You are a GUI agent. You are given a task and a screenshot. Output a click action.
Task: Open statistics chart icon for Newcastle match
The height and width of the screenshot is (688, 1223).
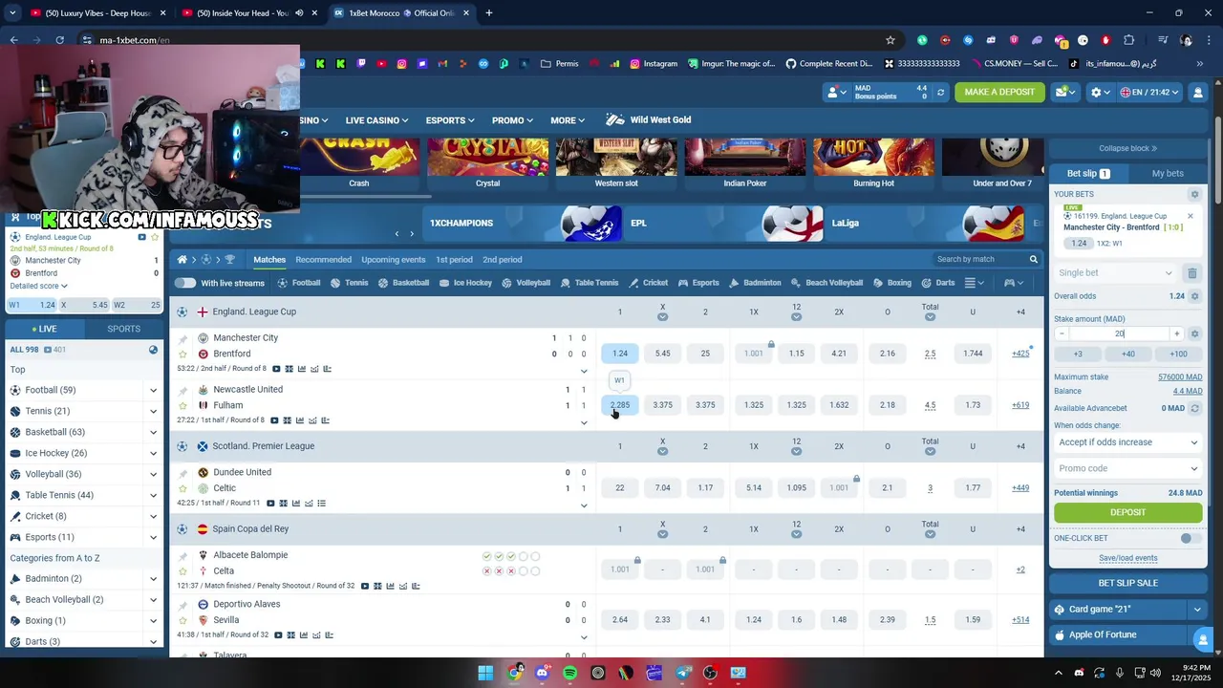(x=299, y=420)
